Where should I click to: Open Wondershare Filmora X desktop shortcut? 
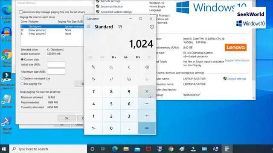(x=7, y=81)
